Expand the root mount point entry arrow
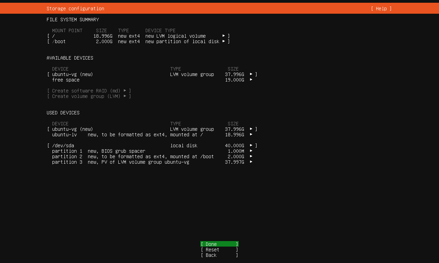The image size is (439, 263). coord(224,36)
